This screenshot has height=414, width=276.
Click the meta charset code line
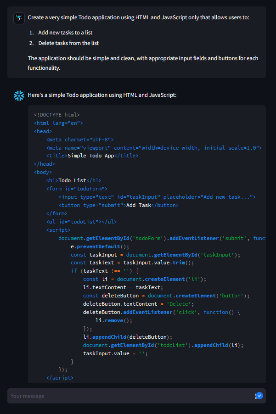click(80, 140)
